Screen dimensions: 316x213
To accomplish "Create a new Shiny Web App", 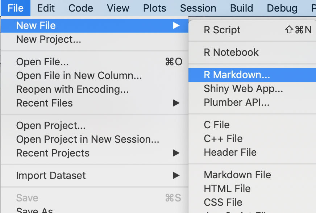I will [x=243, y=88].
